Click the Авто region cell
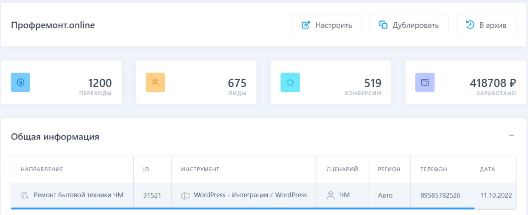The width and height of the screenshot is (528, 215). (x=389, y=195)
